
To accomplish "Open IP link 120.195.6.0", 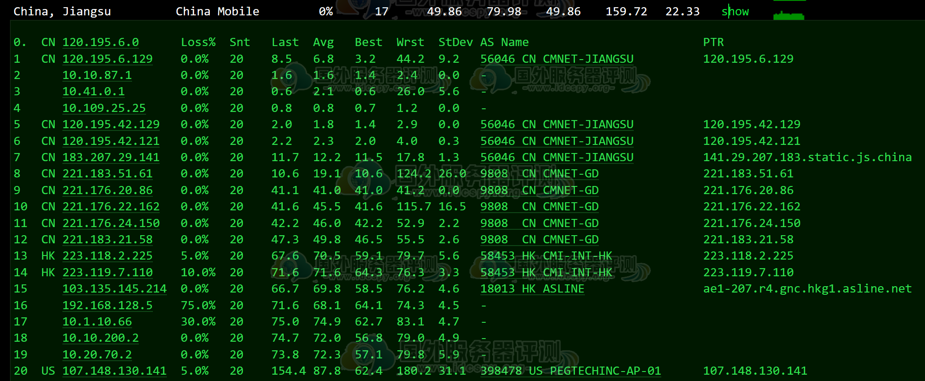I will (x=100, y=42).
